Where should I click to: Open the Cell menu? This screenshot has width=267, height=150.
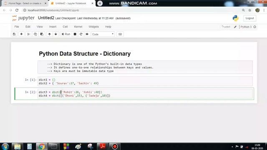pos(65,27)
